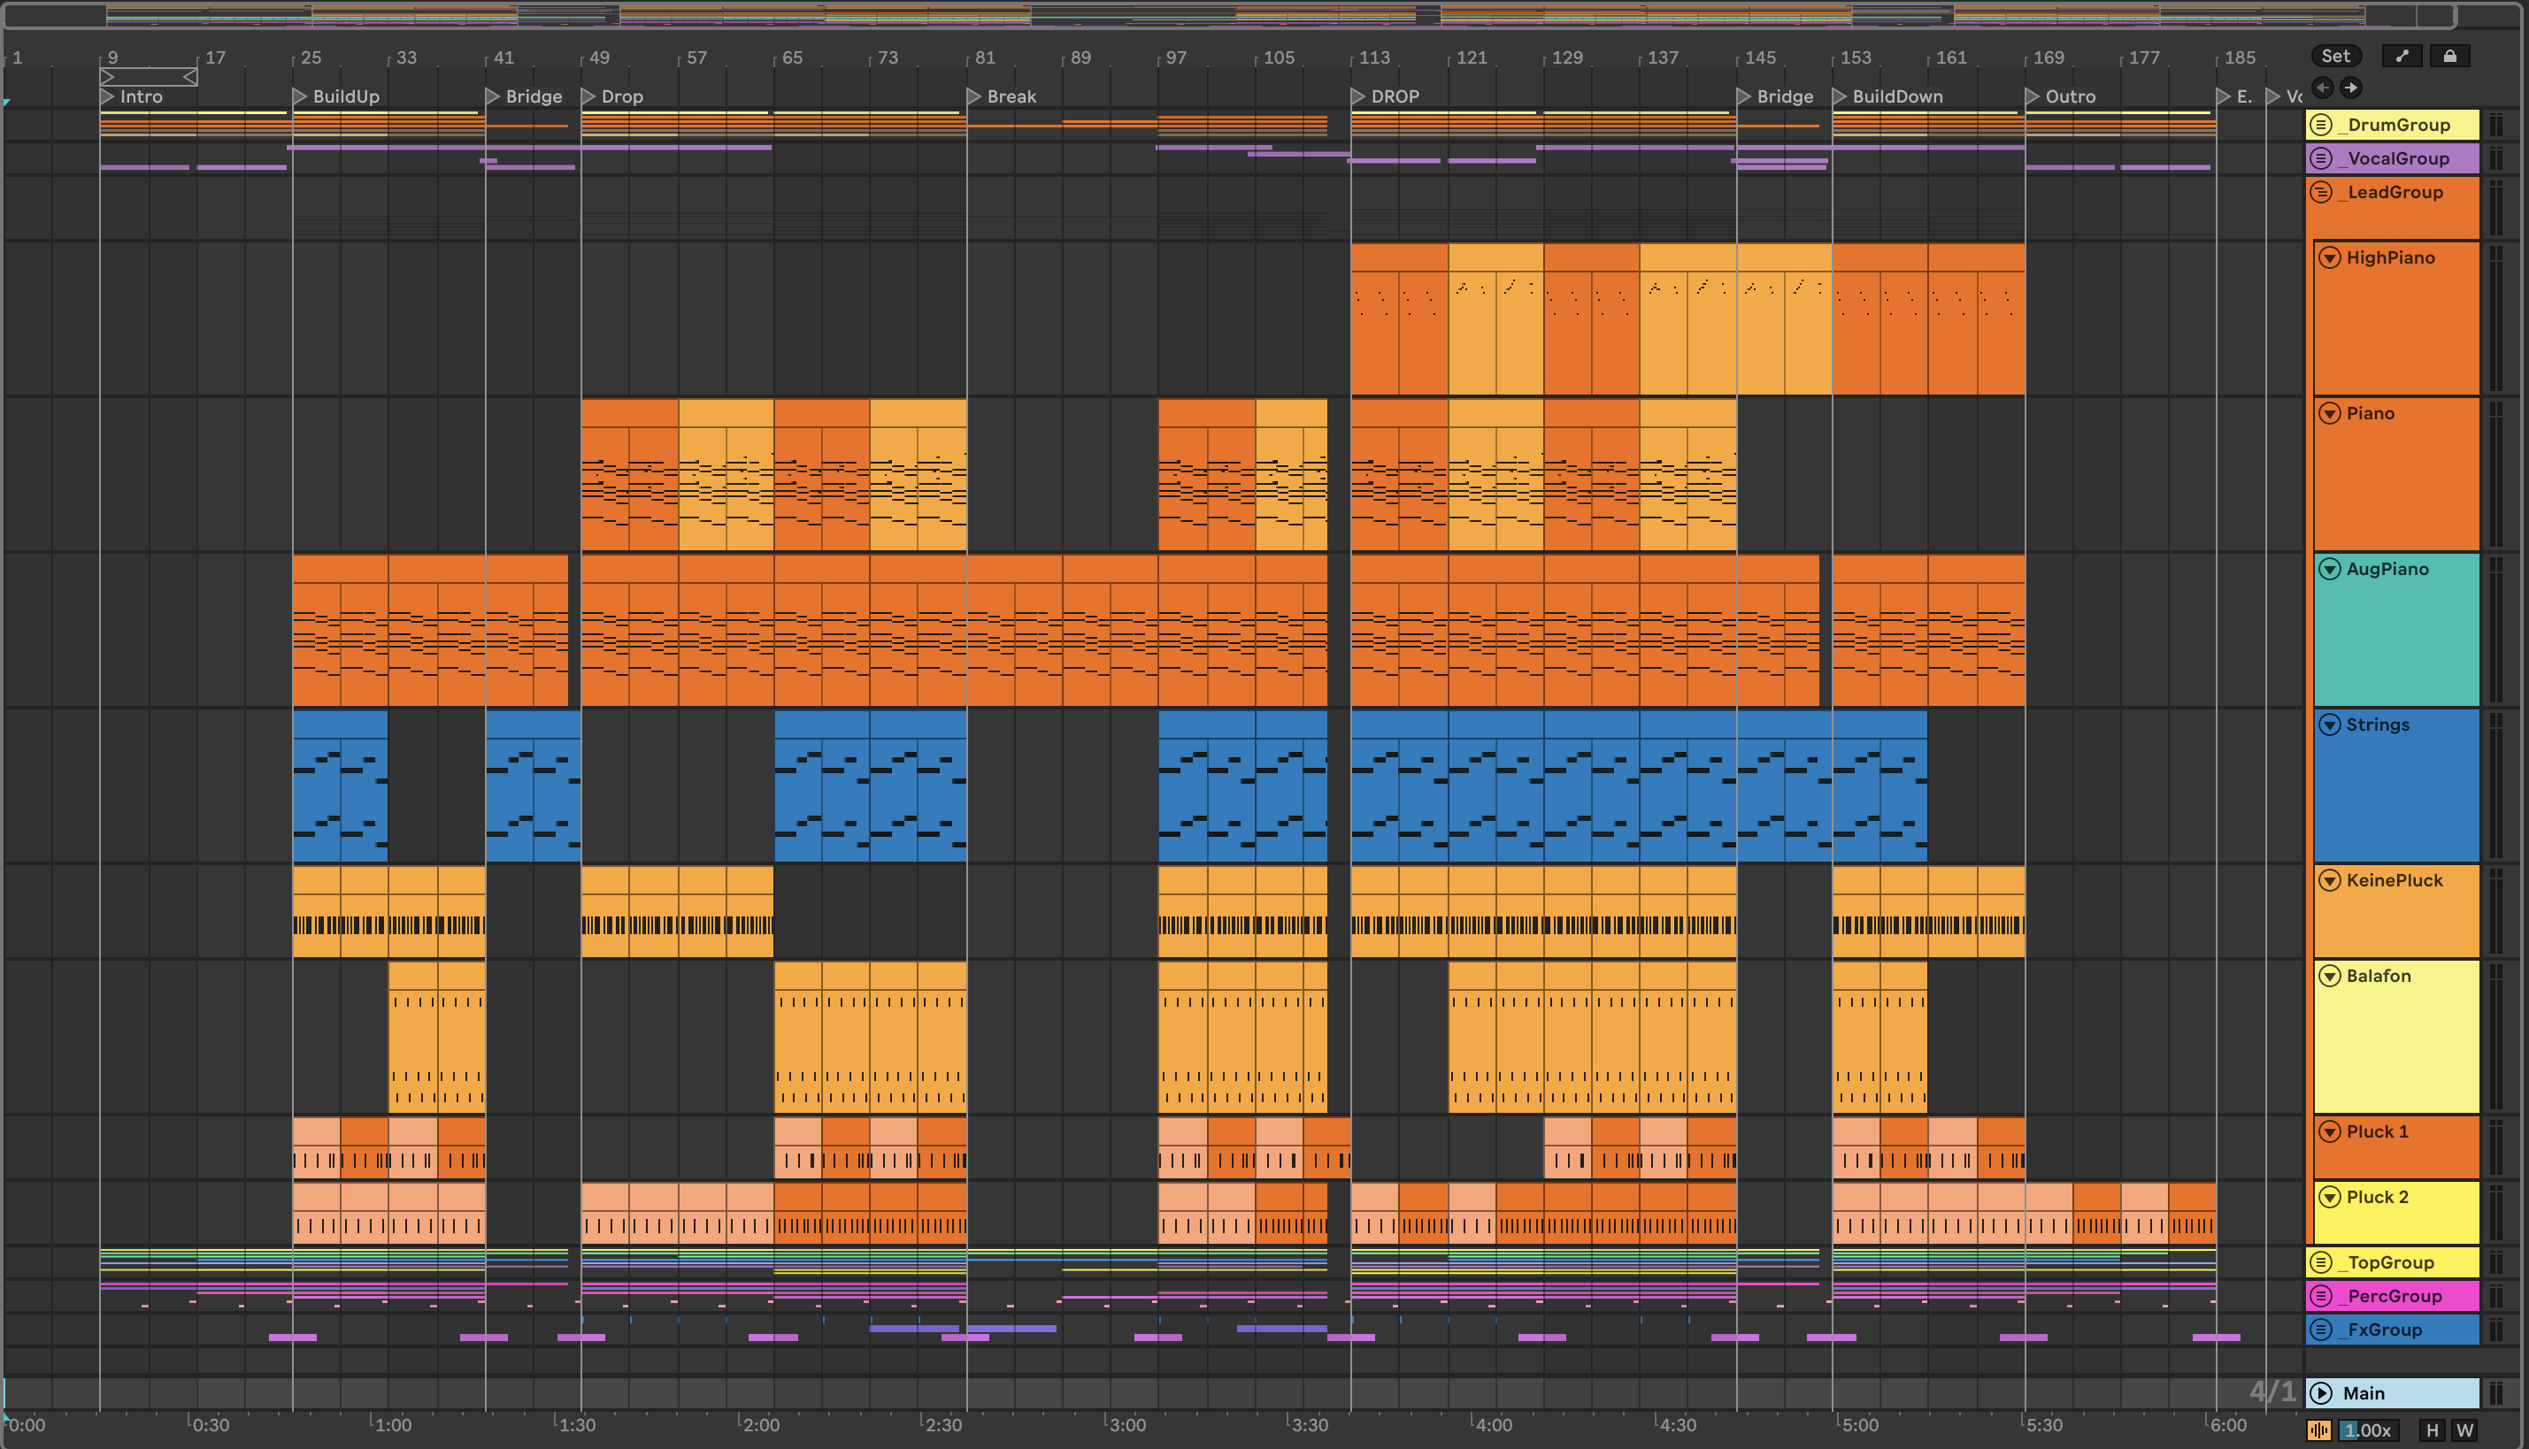The width and height of the screenshot is (2529, 1449).
Task: Click bar number 65 in the beat ruler
Action: coord(792,57)
